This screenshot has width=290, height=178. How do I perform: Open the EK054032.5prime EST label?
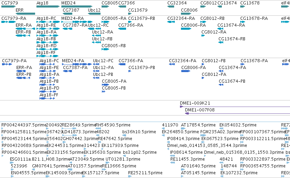[x=238, y=125]
